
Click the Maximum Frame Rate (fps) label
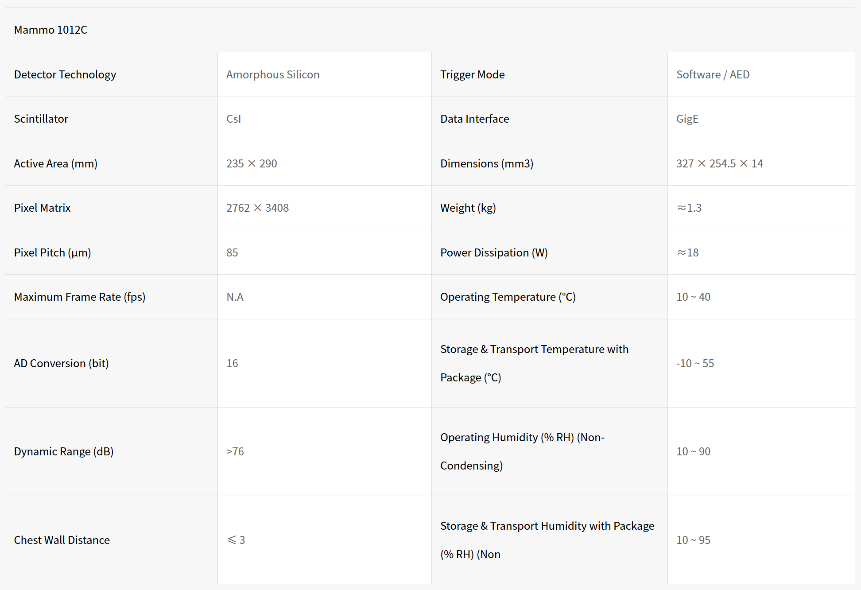tap(80, 297)
